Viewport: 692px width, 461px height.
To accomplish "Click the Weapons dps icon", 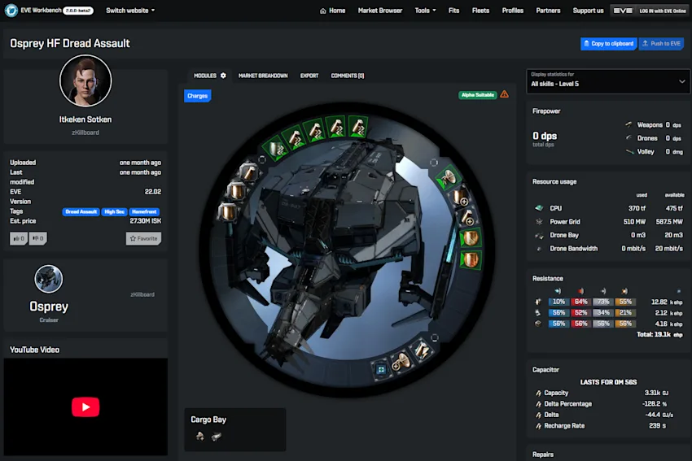I will (x=628, y=124).
